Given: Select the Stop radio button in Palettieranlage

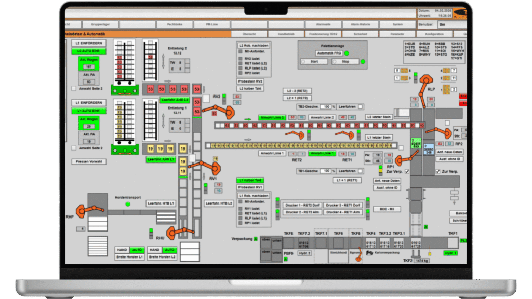Looking at the screenshot, I should (x=334, y=62).
